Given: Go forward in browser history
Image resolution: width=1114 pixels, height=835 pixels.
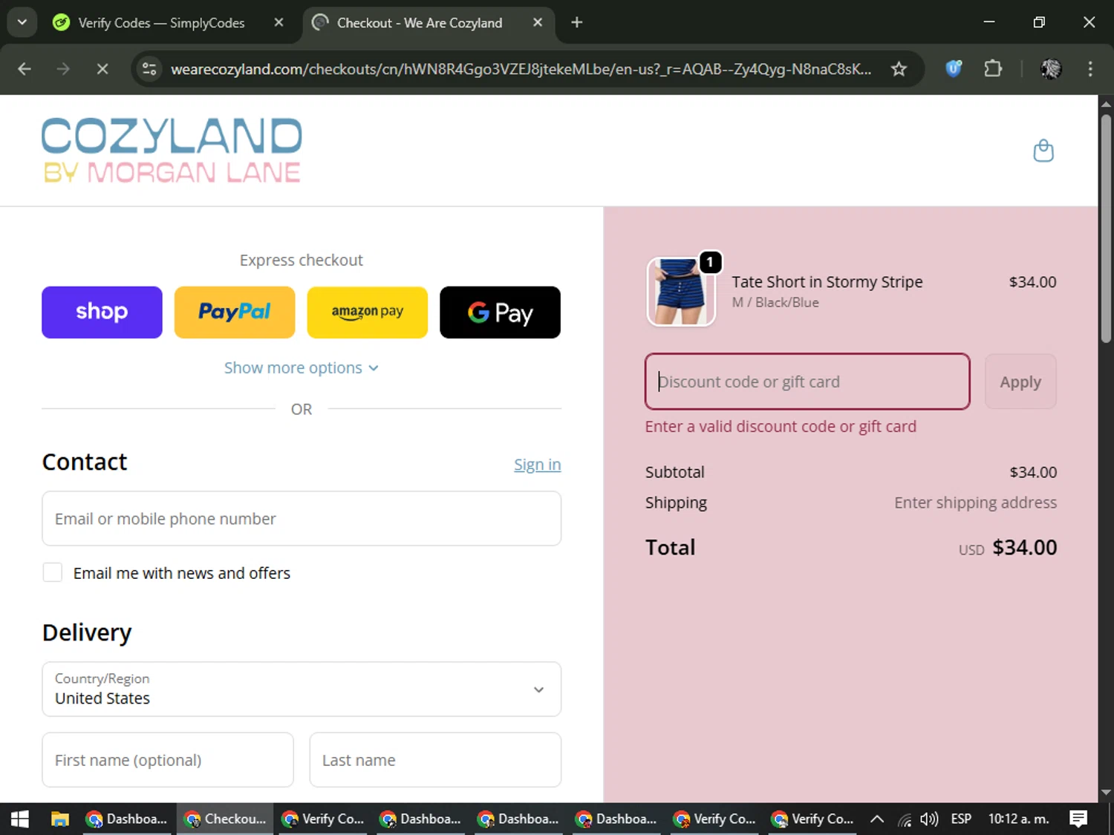Looking at the screenshot, I should 63,69.
